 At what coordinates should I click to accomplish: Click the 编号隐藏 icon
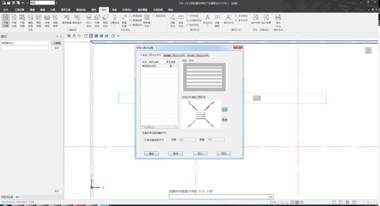(67, 19)
